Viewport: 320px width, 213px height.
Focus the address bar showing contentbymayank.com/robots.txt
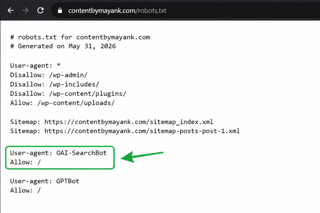click(185, 10)
